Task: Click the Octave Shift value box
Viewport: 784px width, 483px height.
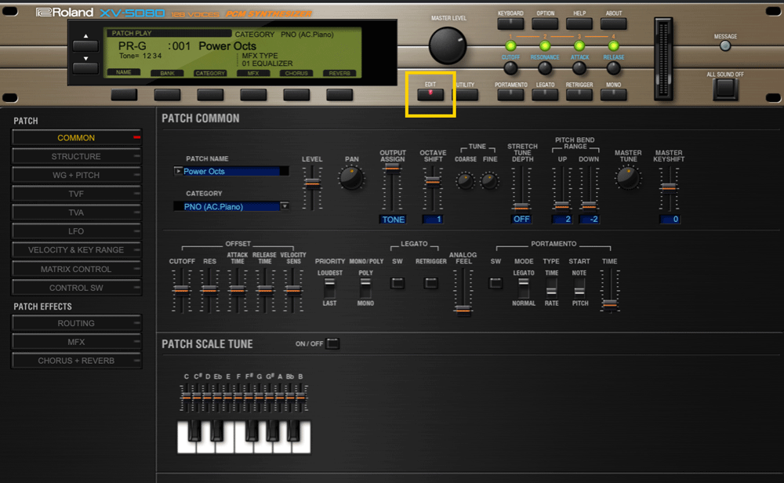Action: pyautogui.click(x=433, y=220)
